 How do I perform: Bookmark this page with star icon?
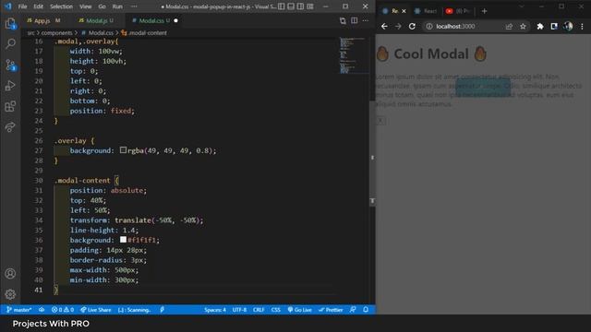(523, 27)
